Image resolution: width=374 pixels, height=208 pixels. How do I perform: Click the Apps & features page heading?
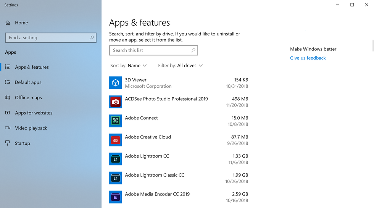click(x=140, y=23)
